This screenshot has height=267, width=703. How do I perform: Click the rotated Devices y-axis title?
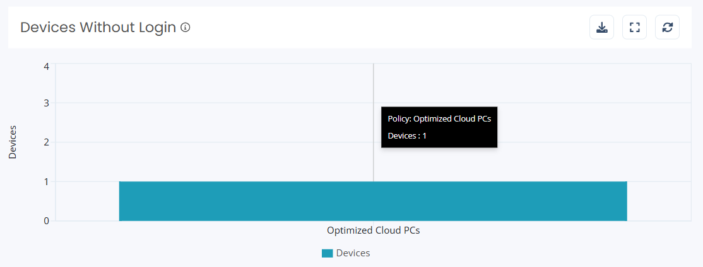(13, 142)
